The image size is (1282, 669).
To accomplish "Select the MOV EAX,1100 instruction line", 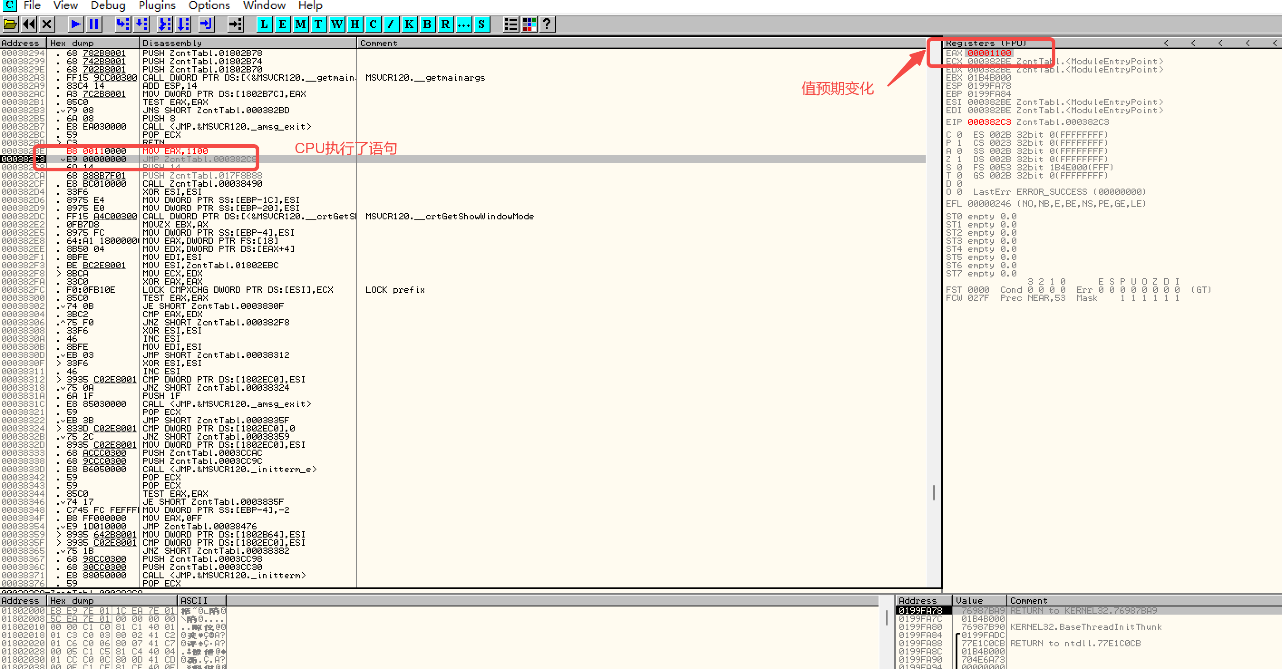I will coord(175,151).
